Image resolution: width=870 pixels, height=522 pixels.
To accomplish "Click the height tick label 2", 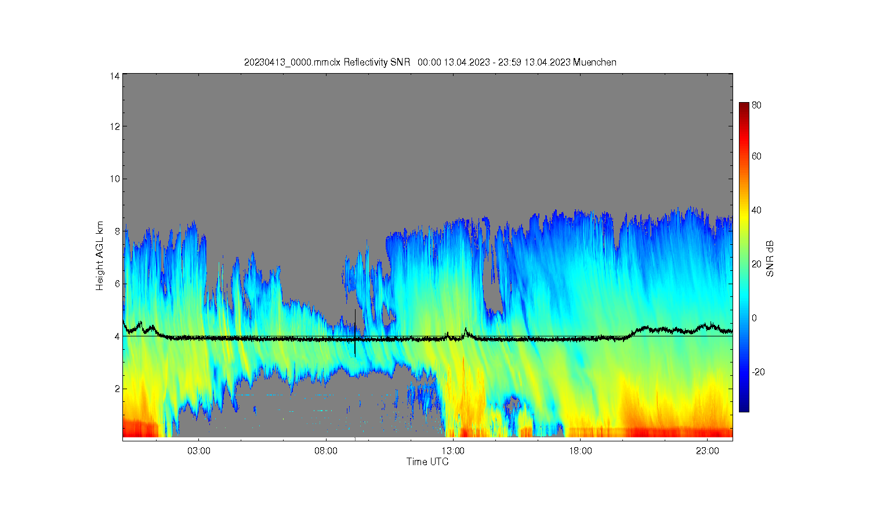I will point(117,389).
